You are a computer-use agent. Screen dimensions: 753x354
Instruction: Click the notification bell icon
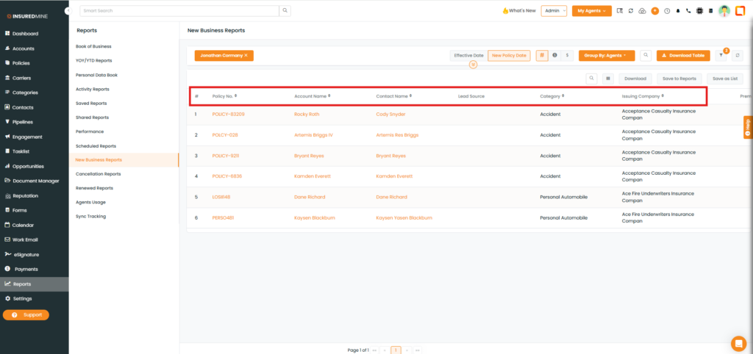tap(677, 11)
